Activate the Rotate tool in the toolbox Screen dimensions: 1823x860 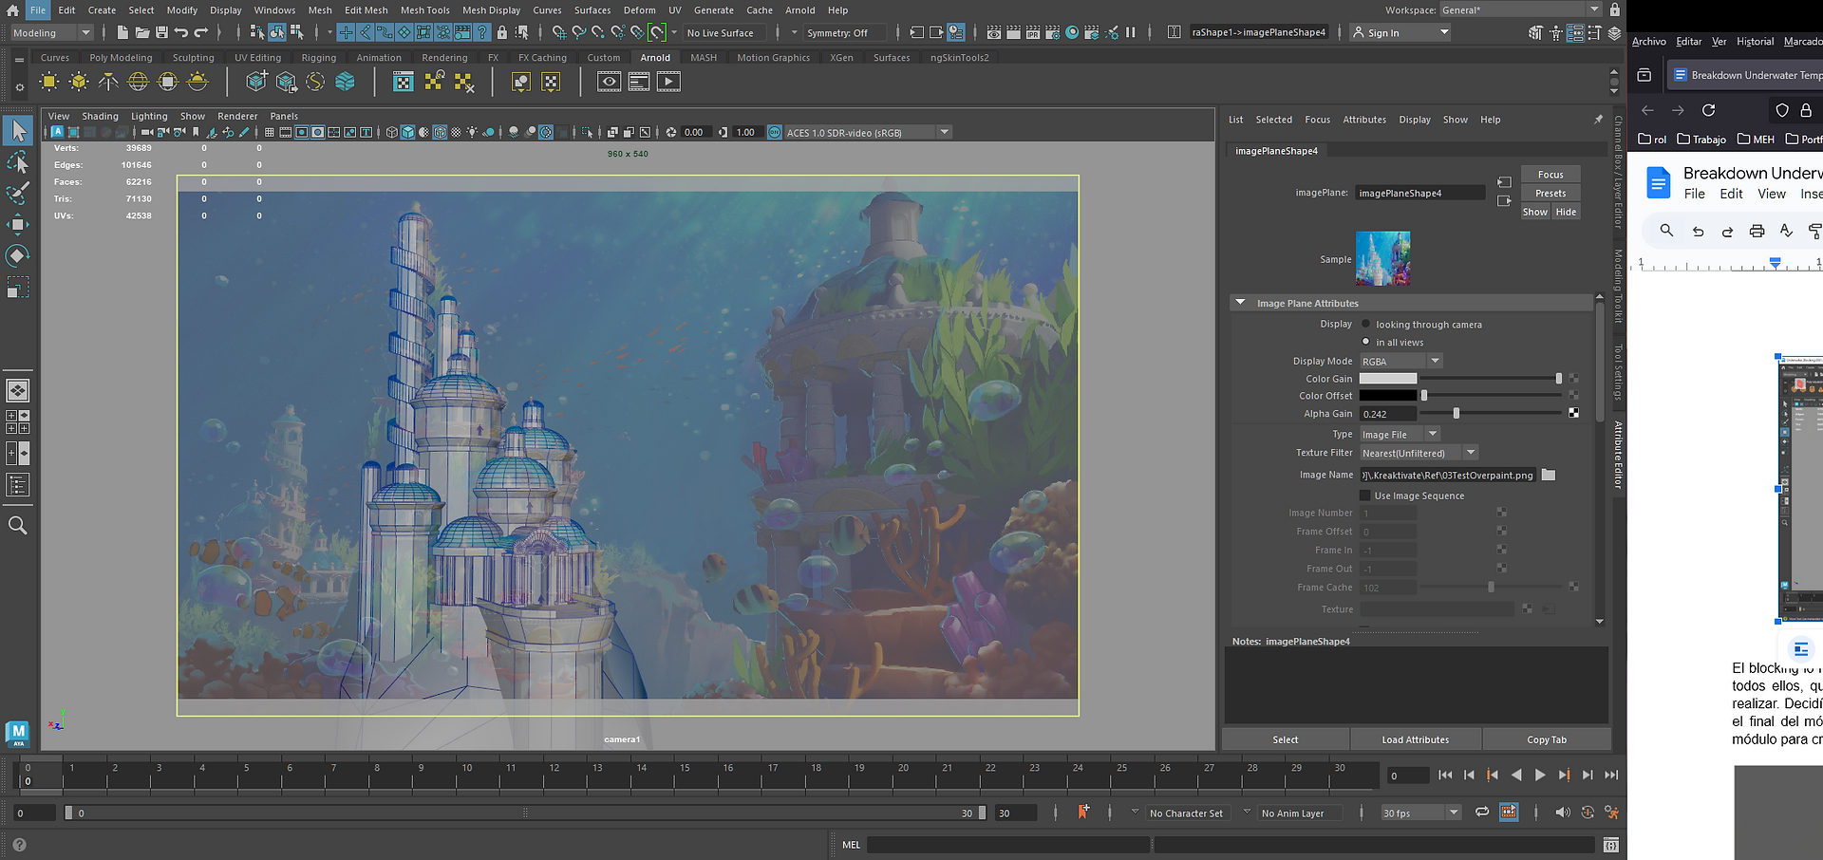tap(18, 255)
